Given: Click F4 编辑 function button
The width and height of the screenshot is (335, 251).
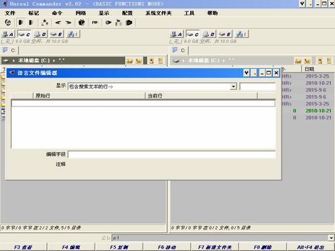Looking at the screenshot, I should coord(71,247).
